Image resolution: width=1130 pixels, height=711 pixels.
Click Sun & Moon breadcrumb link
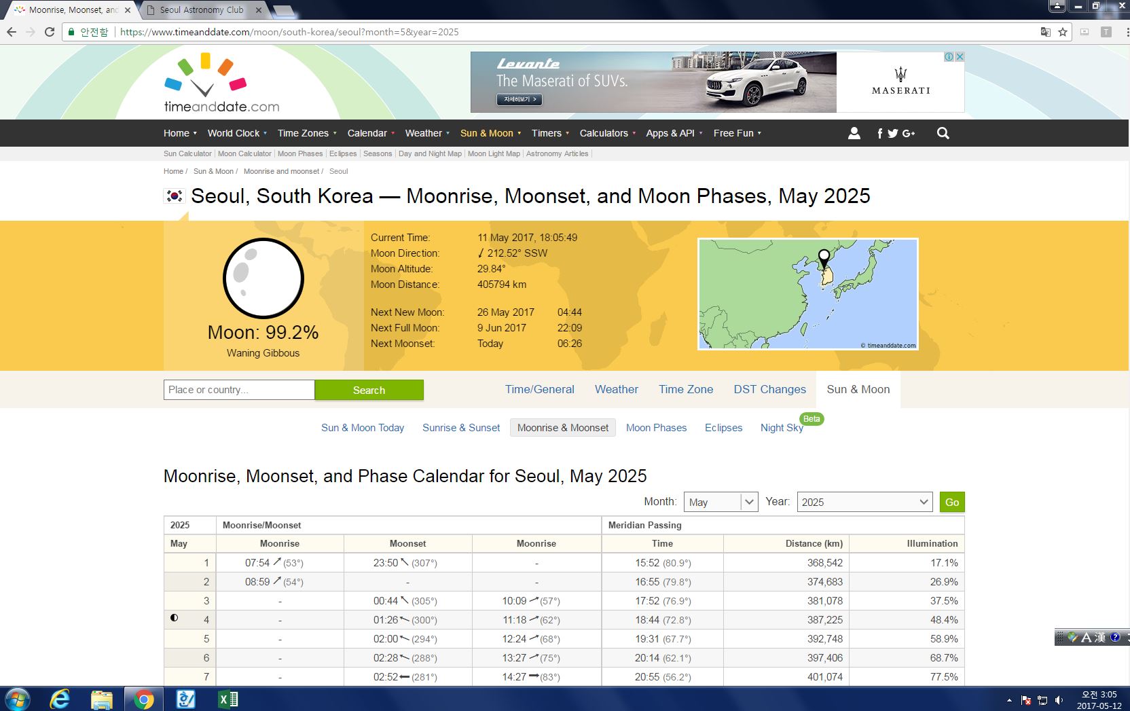point(213,171)
